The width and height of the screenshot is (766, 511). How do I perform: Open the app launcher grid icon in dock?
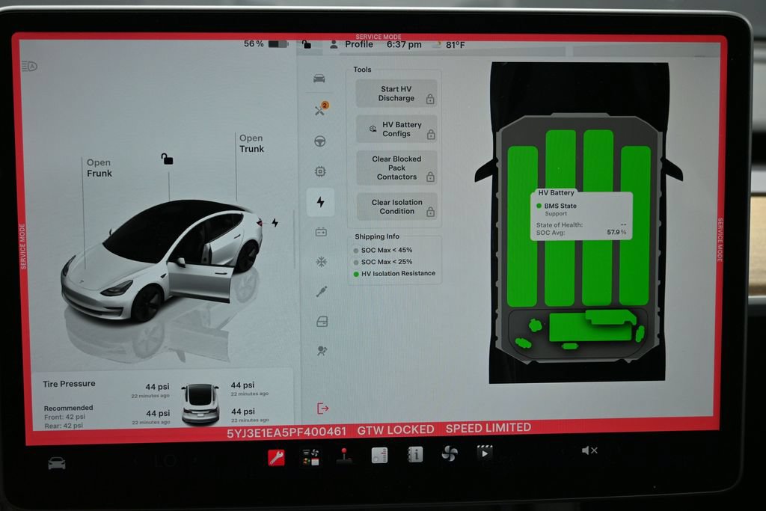pos(310,457)
